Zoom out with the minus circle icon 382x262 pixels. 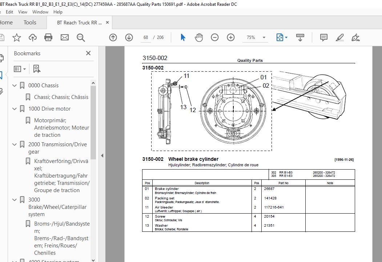click(215, 37)
